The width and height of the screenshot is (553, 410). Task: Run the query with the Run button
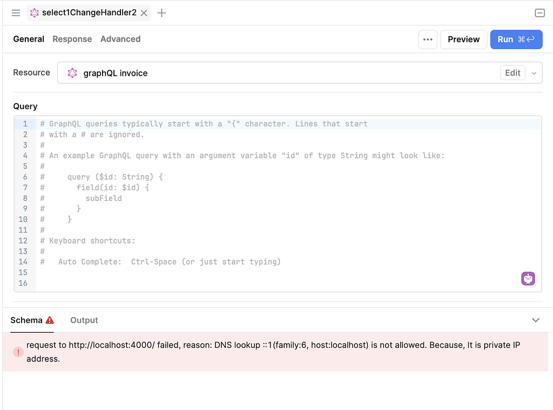coord(516,39)
